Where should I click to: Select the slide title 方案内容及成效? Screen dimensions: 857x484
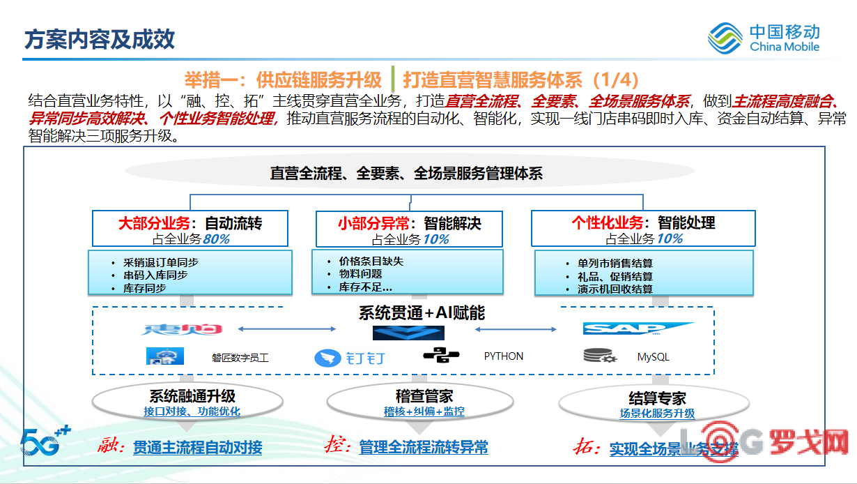100,39
